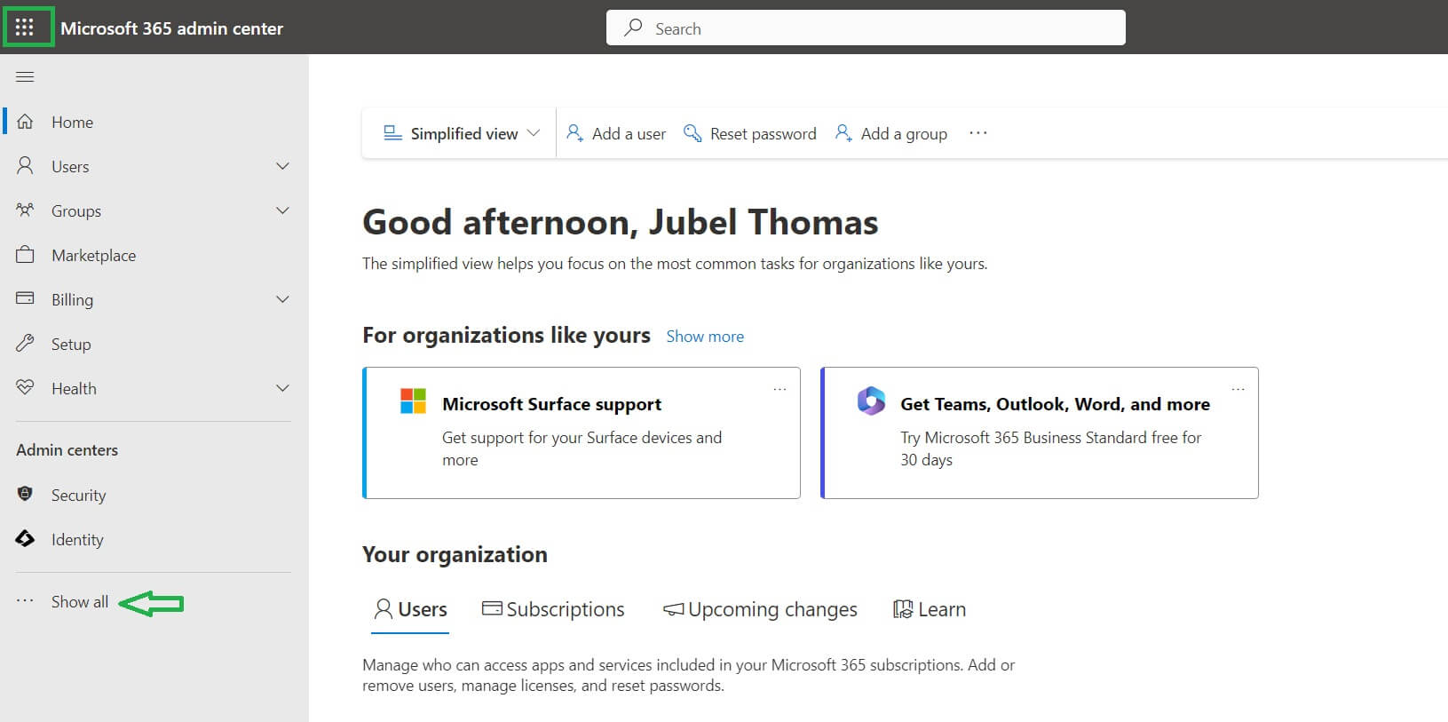Select Show all in navigation
The image size is (1448, 722).
click(80, 601)
